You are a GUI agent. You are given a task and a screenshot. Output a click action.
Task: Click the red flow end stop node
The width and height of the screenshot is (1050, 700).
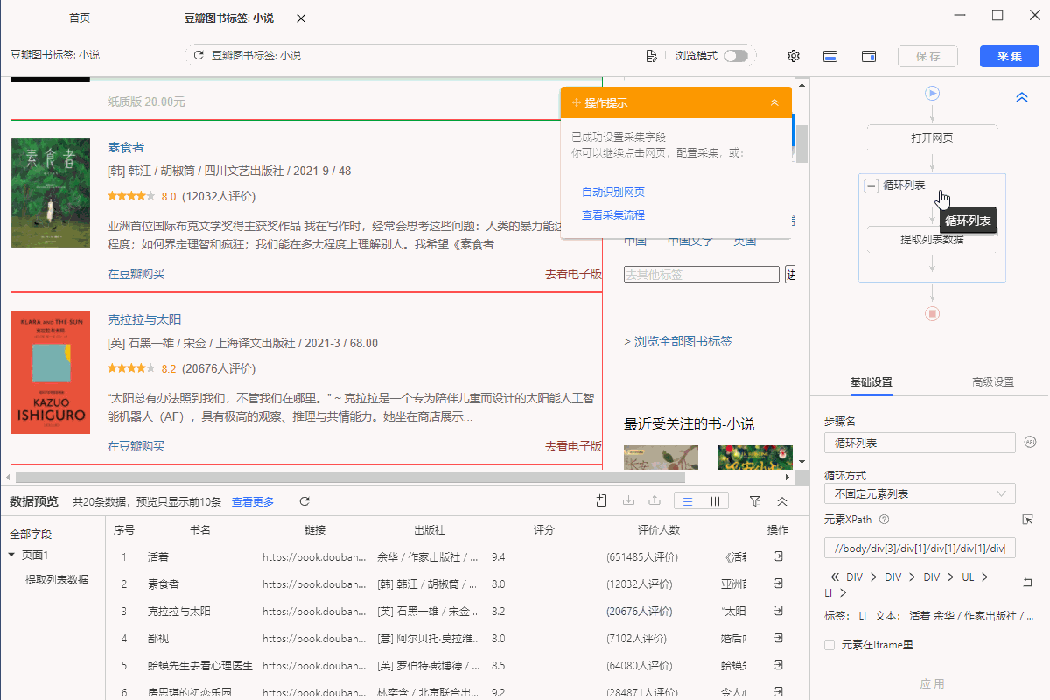933,313
